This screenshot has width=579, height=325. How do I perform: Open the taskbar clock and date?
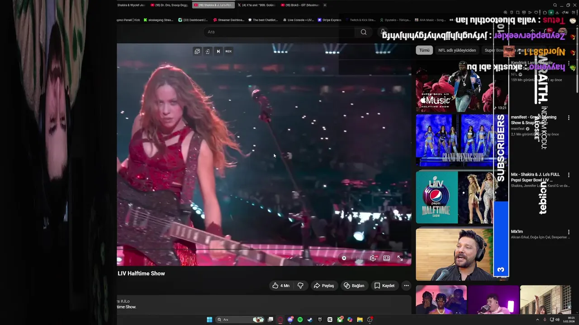coord(568,320)
